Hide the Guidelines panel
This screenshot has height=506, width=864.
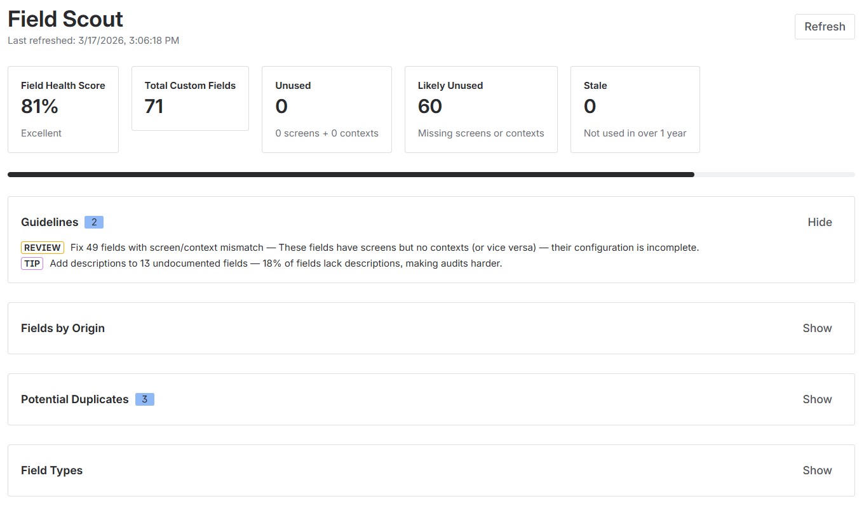pyautogui.click(x=820, y=222)
